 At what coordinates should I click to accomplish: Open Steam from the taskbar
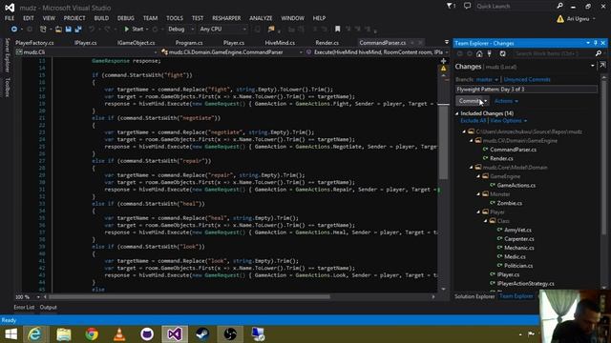tap(202, 334)
